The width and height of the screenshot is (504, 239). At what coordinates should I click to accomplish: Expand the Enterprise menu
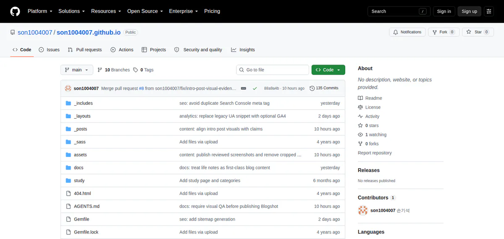[183, 11]
